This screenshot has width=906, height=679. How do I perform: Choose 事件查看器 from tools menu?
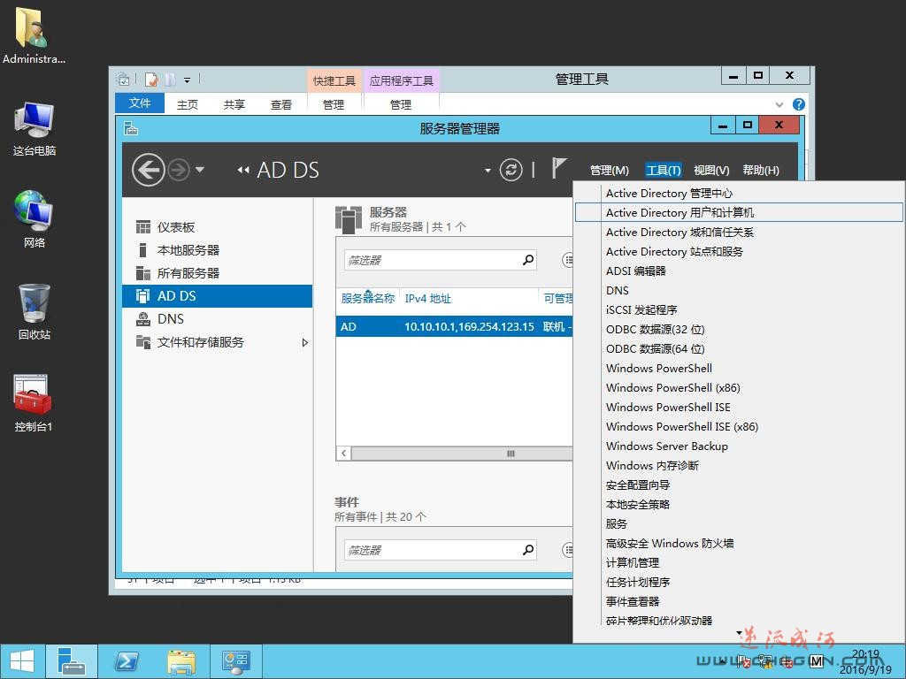click(x=739, y=601)
